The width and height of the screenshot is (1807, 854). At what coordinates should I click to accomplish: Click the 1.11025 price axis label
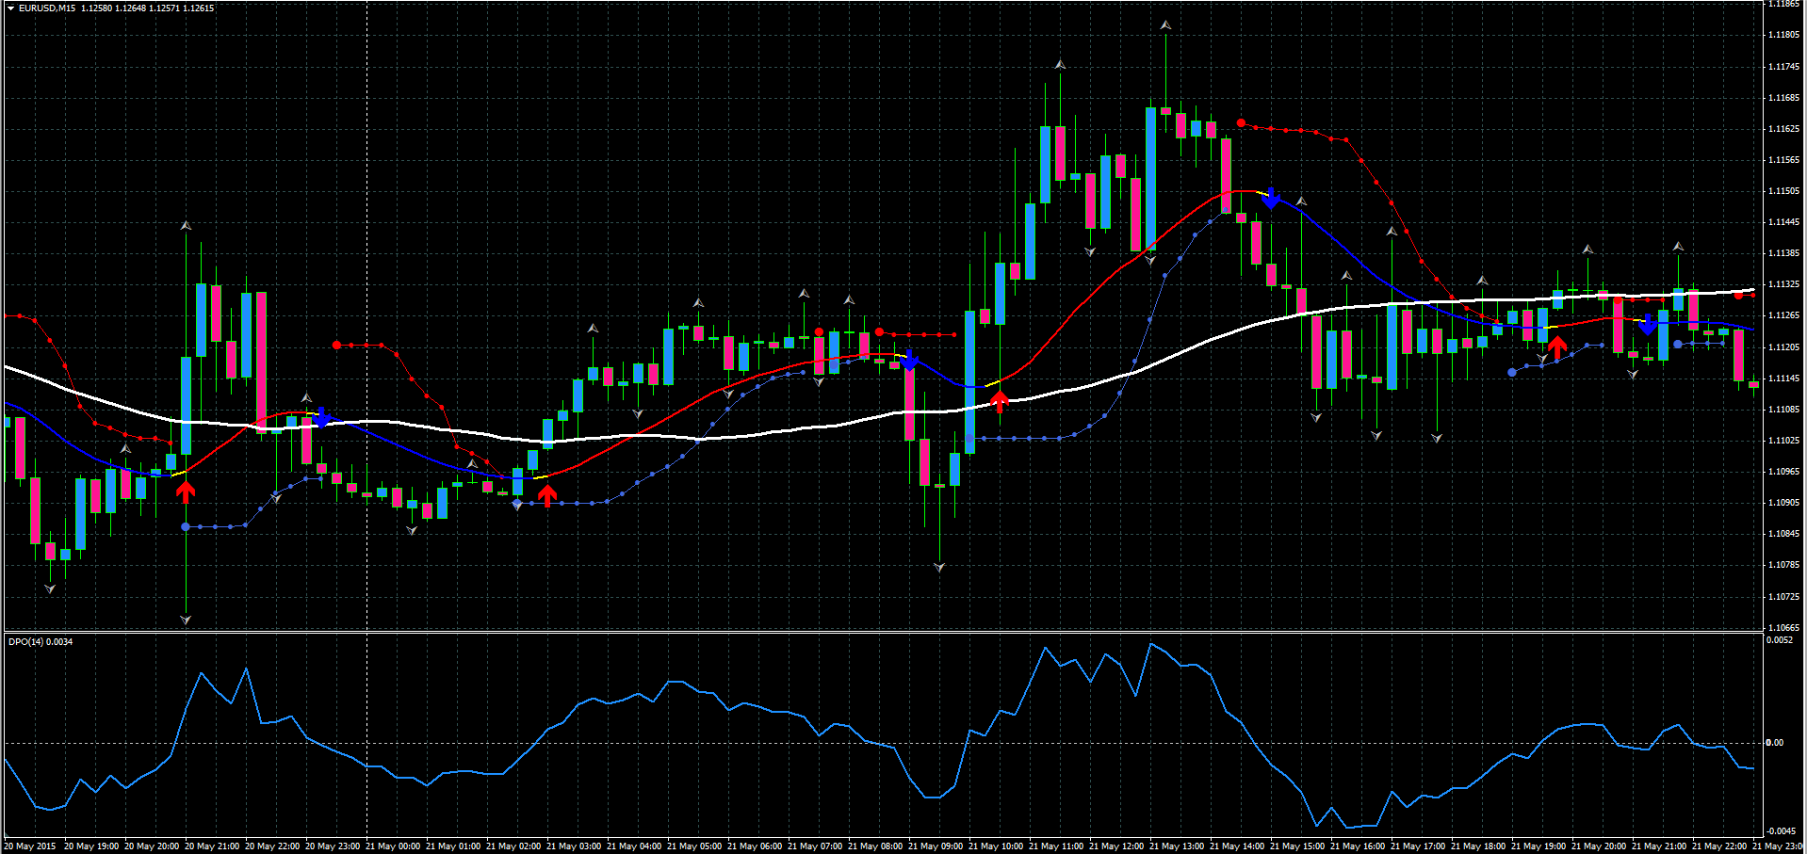tap(1783, 441)
